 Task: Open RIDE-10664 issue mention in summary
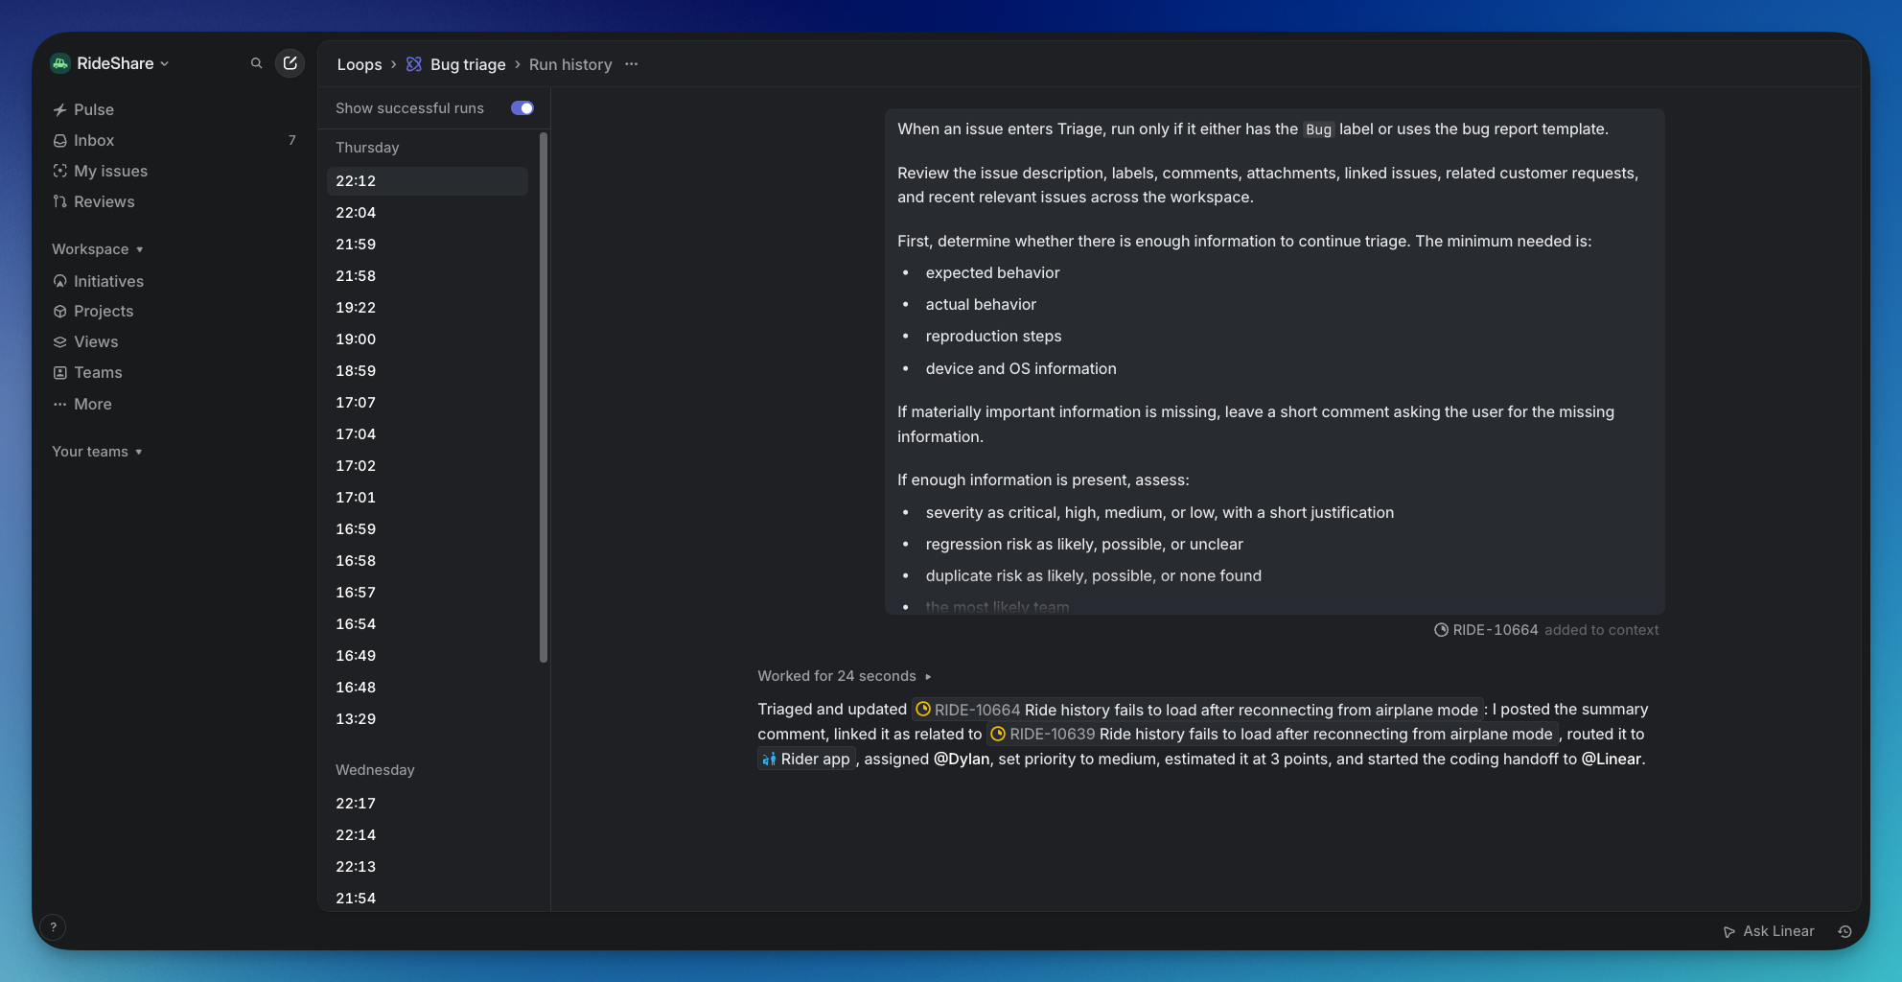[x=1196, y=710]
